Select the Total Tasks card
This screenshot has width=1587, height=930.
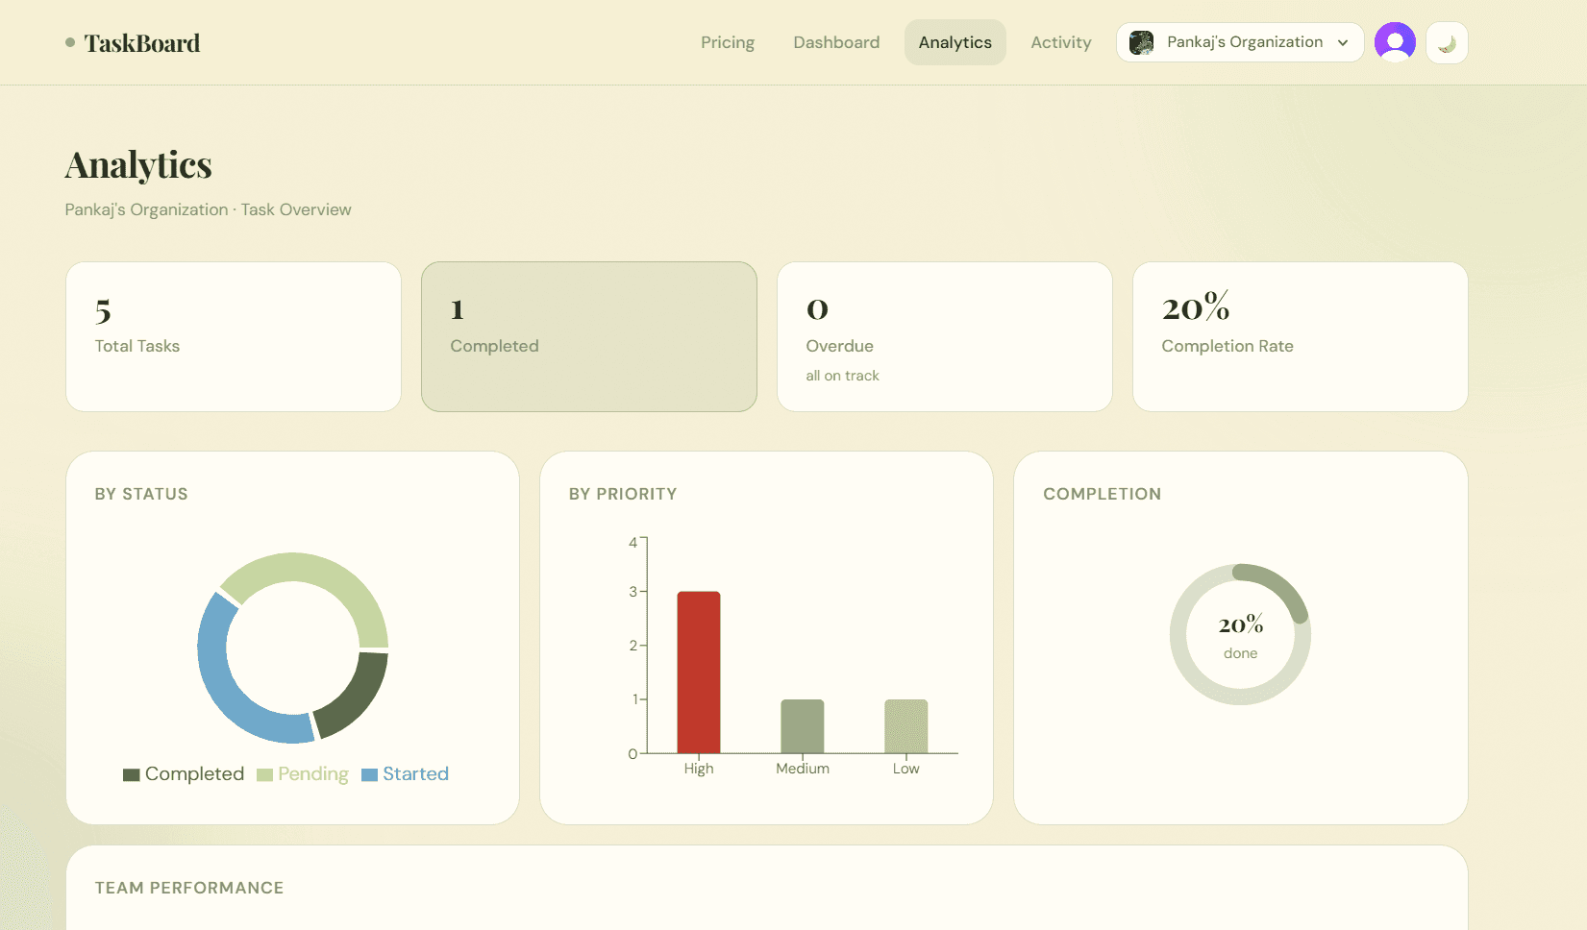tap(234, 336)
